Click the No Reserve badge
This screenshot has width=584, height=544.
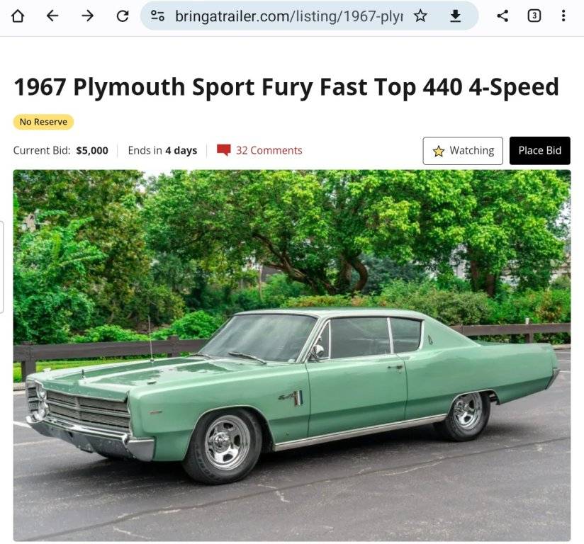(x=43, y=122)
